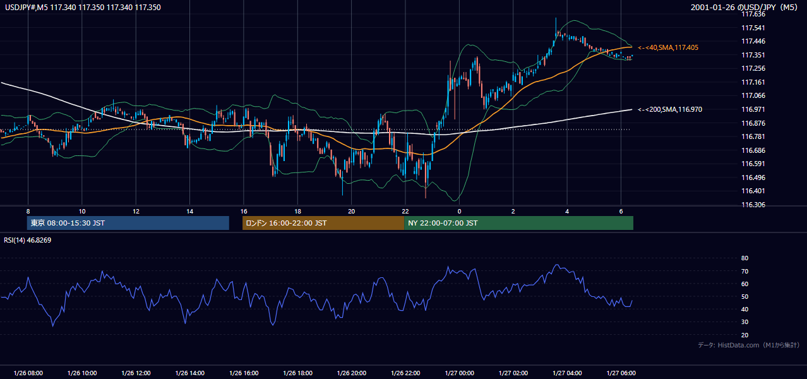Click bottom axis label 1/26 14:00

tap(189, 373)
